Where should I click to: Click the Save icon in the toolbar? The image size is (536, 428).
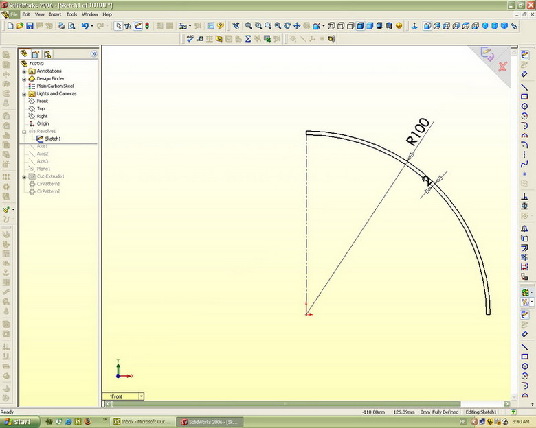tap(30, 26)
